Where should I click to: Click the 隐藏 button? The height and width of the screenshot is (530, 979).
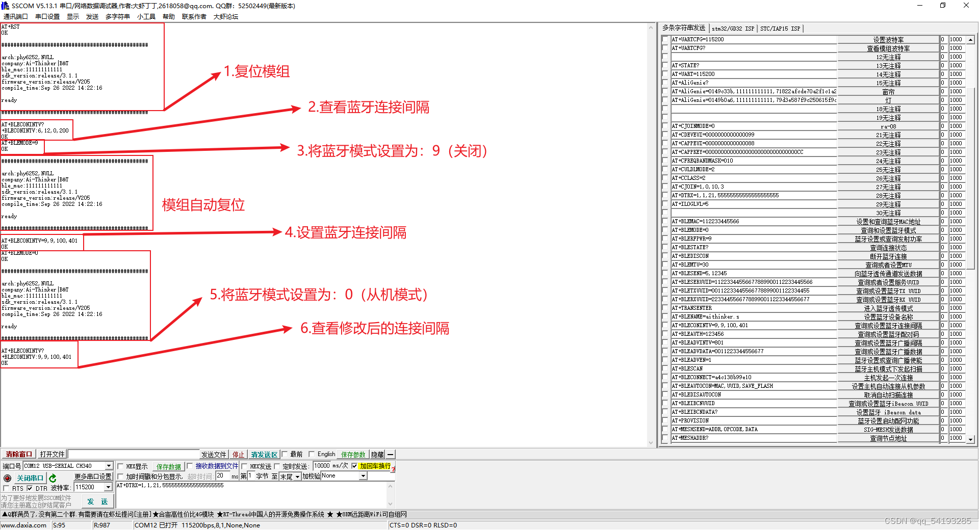click(377, 455)
